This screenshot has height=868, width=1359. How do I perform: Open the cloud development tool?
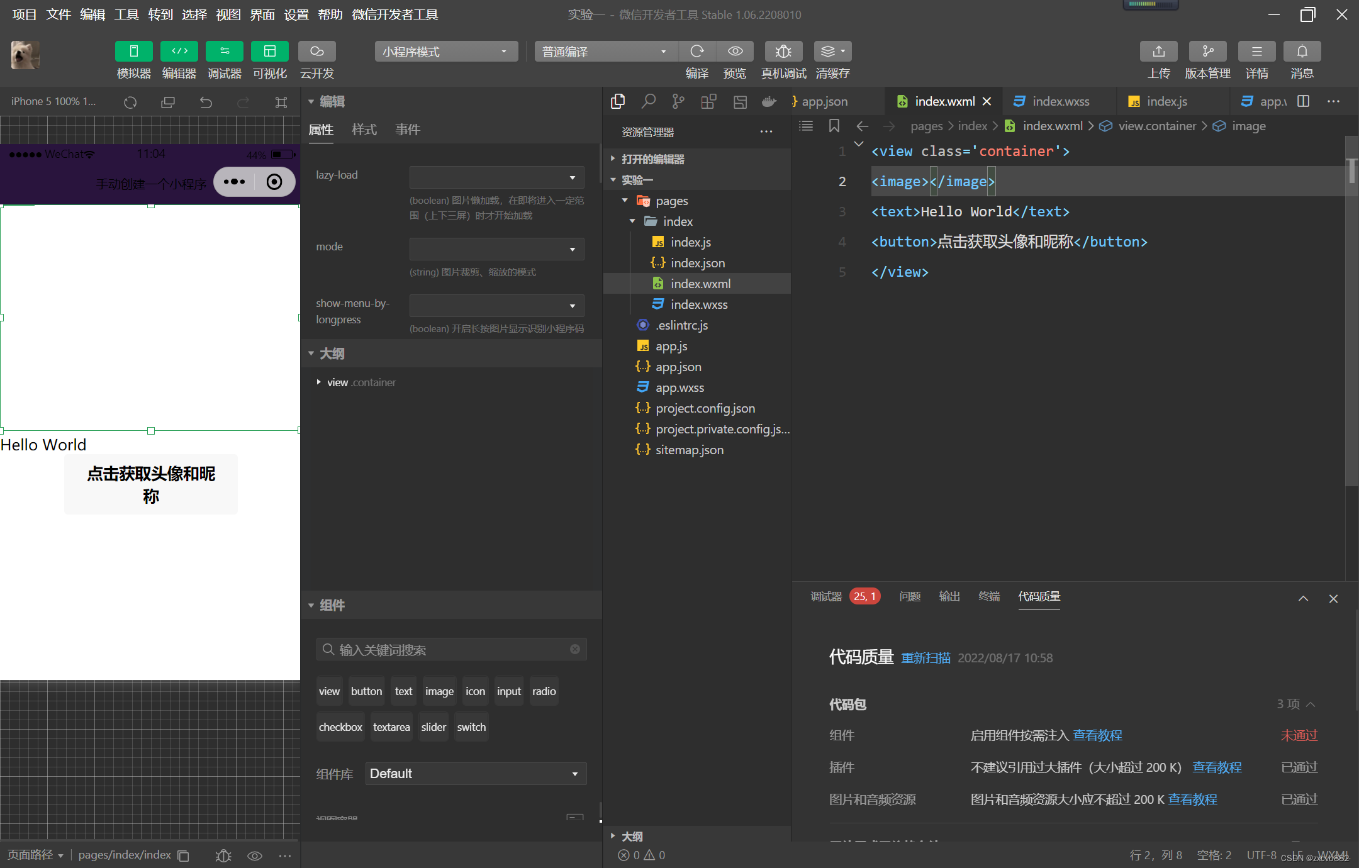point(316,52)
